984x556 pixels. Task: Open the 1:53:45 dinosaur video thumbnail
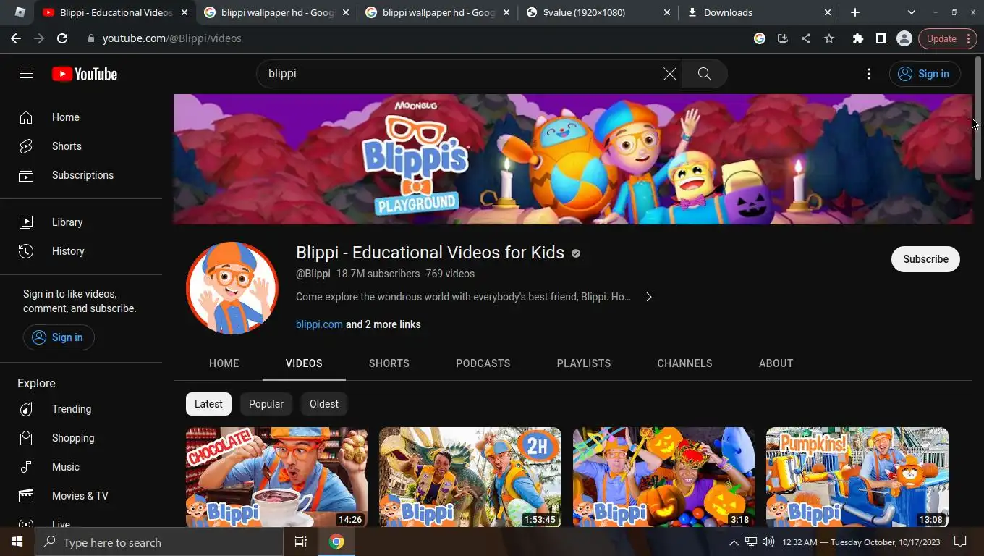pos(470,477)
